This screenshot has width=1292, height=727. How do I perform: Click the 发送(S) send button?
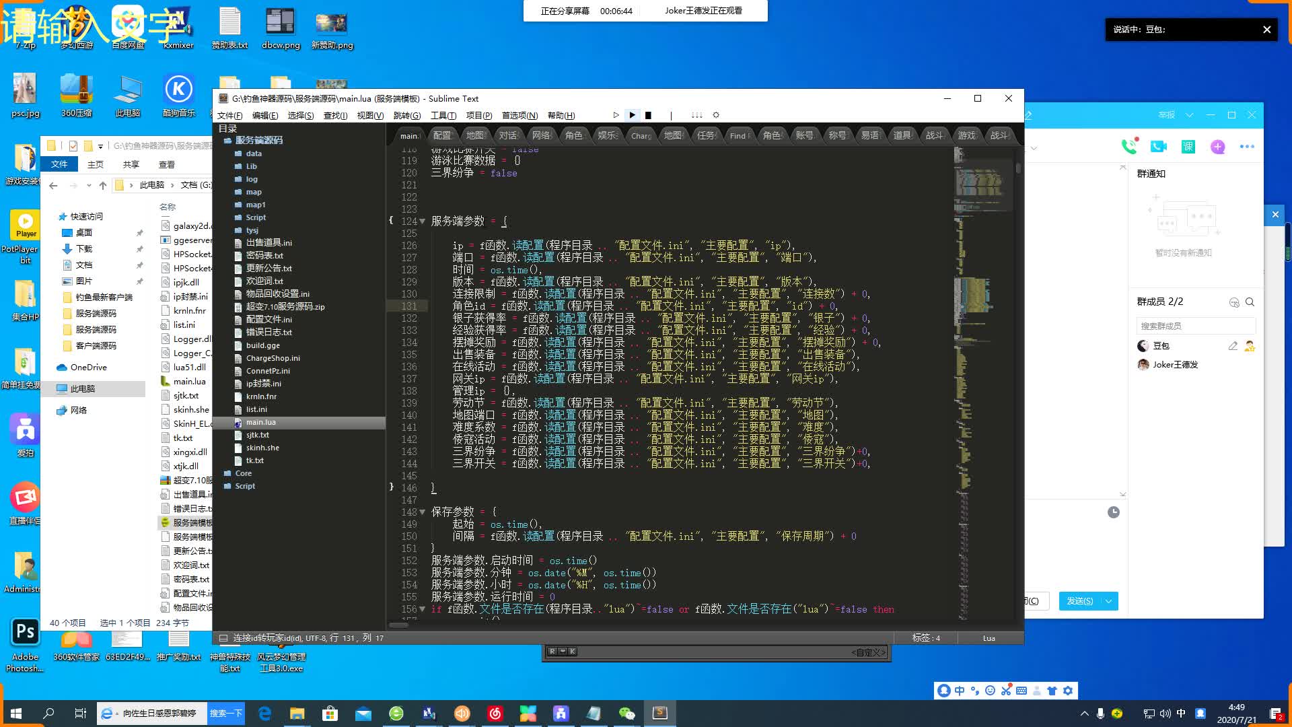1079,601
